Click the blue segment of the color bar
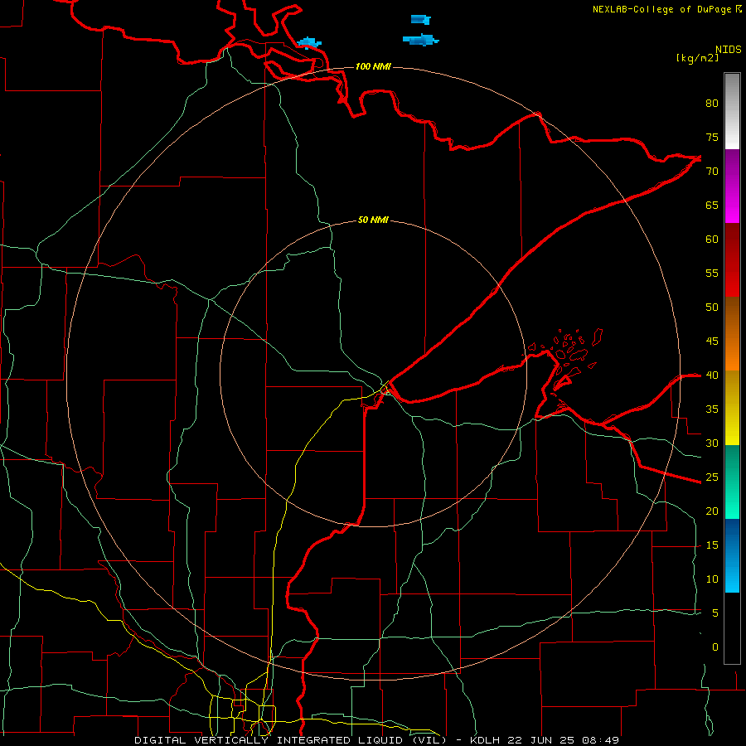746x746 pixels. click(732, 555)
